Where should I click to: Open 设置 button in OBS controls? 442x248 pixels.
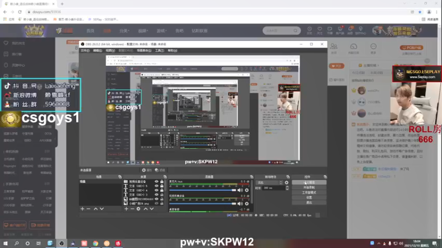pyautogui.click(x=309, y=197)
